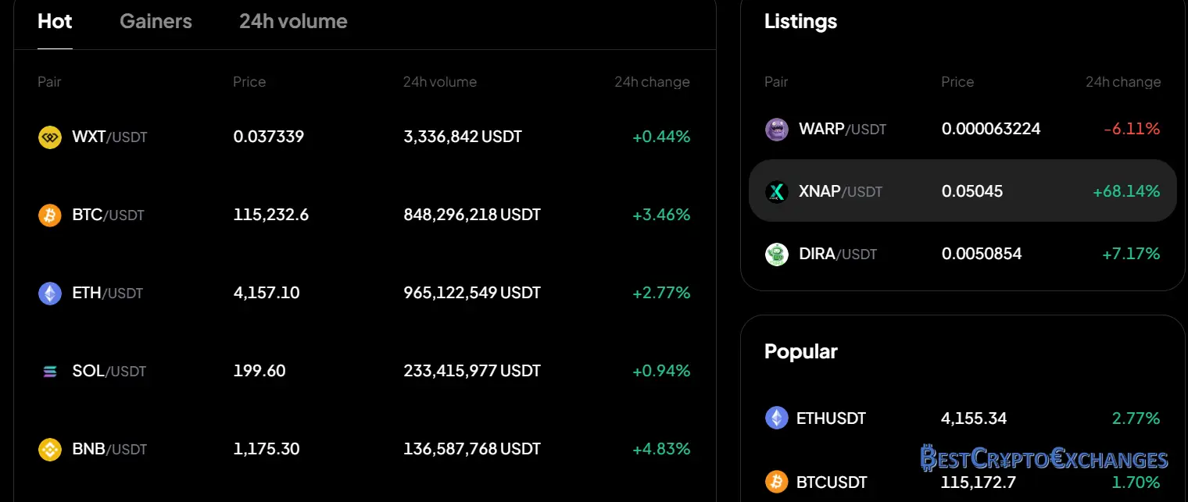Click the DIRA token icon
This screenshot has height=502, width=1188.
(776, 255)
